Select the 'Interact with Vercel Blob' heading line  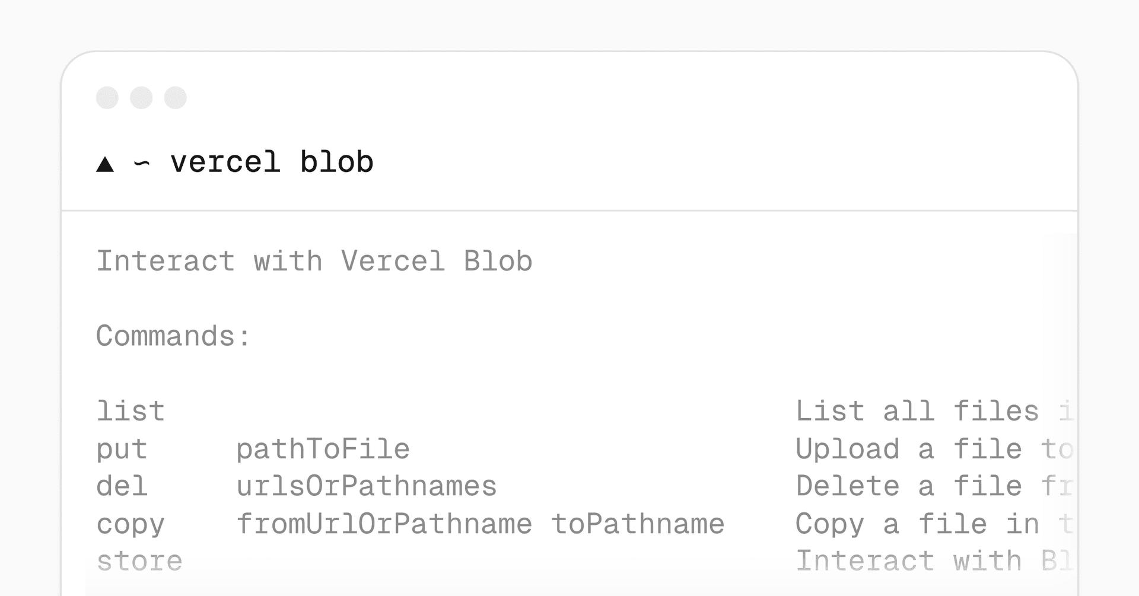(314, 262)
